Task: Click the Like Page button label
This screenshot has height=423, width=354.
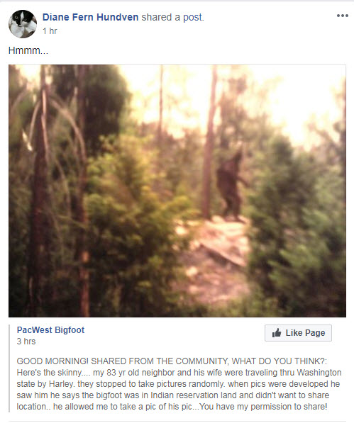Action: (305, 333)
